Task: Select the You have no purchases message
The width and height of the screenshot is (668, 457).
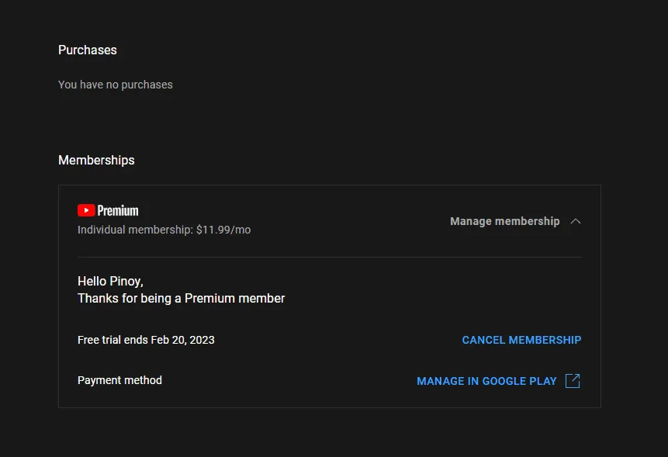Action: tap(116, 85)
